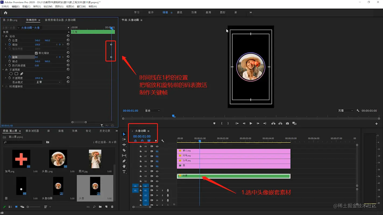The width and height of the screenshot is (383, 215).
Task: Switch project panel to freeform view
Action: tap(22, 207)
